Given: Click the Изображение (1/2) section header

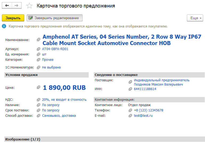Looking at the screenshot, I should (23, 139).
